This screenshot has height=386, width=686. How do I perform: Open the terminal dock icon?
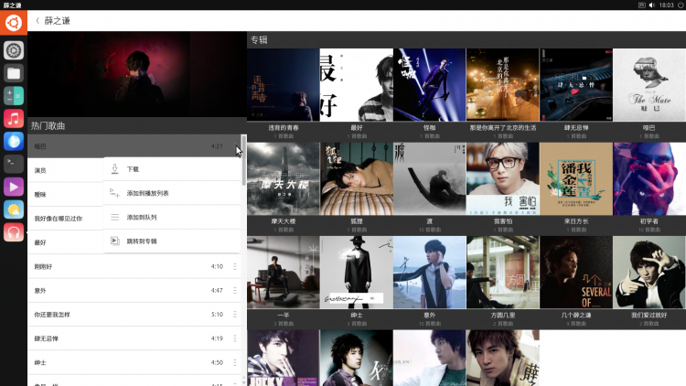[14, 164]
